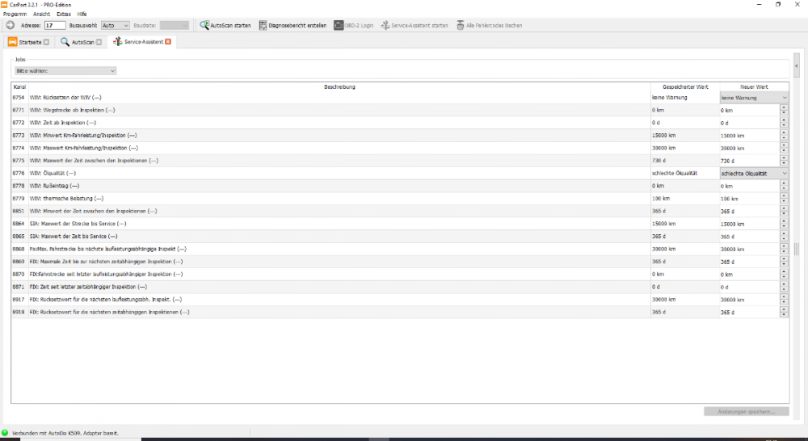Click the Diagnosebericht erstellen report icon
808x441 pixels.
(263, 25)
